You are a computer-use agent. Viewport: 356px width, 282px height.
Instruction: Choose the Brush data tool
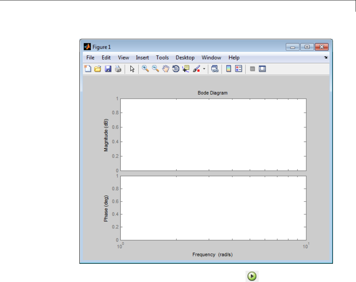click(x=196, y=68)
